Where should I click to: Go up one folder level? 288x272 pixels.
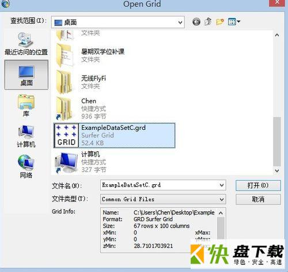click(208, 21)
